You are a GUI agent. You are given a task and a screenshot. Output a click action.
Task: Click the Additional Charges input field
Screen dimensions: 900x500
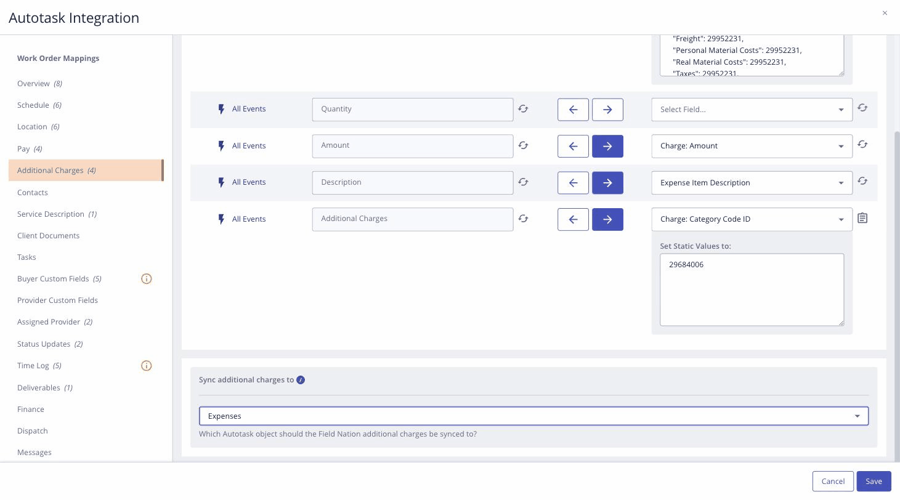413,219
